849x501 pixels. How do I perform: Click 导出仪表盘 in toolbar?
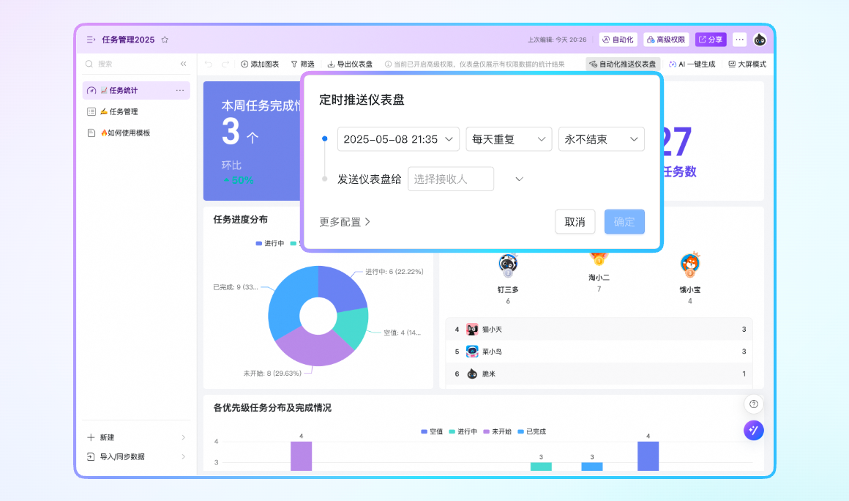(350, 64)
